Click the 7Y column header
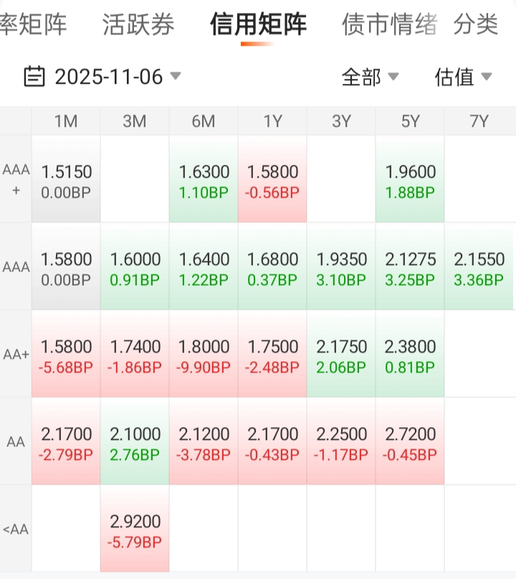Viewport: 516px width, 579px height. 479,121
